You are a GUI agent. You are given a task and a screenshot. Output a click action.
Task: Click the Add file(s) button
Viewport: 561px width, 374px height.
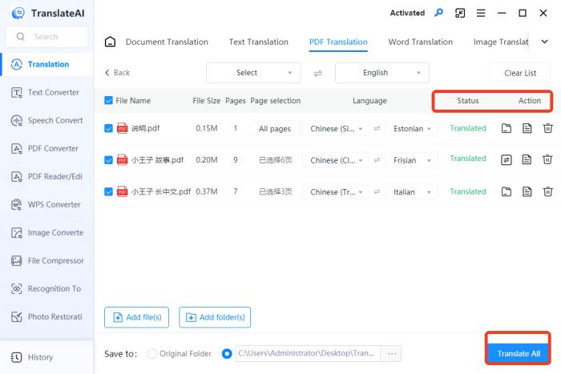(x=136, y=317)
